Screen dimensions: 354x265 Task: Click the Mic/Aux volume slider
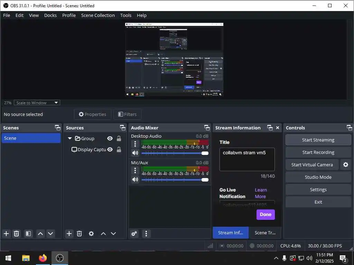175,179
